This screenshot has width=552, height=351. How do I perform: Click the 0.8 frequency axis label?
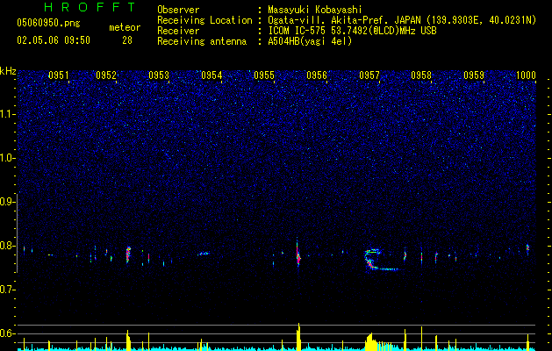pyautogui.click(x=7, y=246)
